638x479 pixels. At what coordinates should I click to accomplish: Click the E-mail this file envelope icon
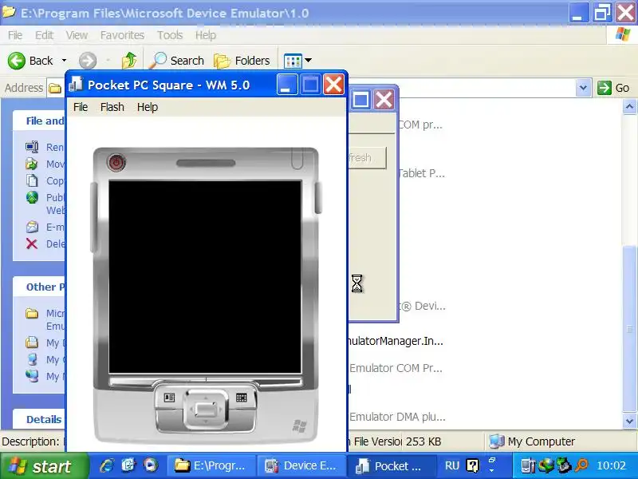coord(32,227)
